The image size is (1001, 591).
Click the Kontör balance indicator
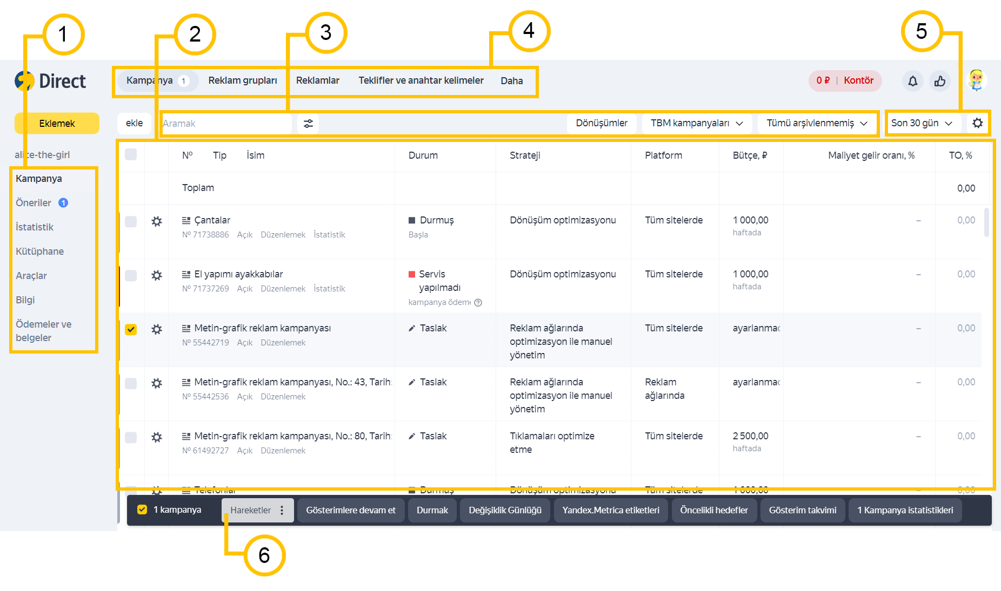click(x=845, y=80)
